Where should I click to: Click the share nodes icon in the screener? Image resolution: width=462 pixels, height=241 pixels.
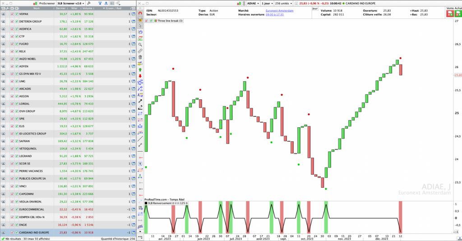pos(118,3)
